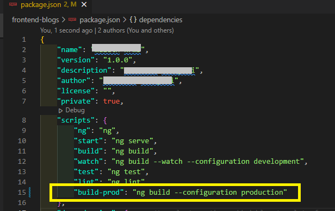Viewport: 335px width, 211px height.
Task: Click the "version" key
Action: click(76, 60)
